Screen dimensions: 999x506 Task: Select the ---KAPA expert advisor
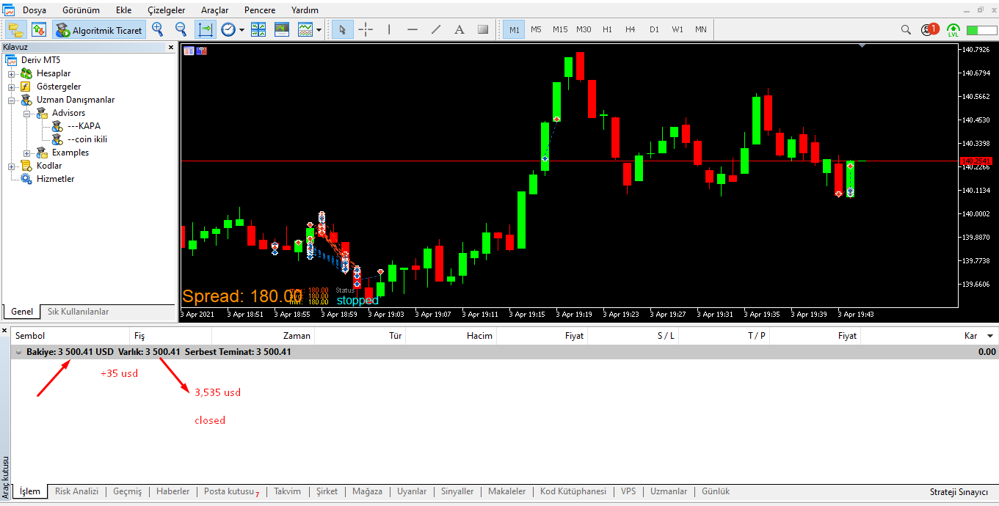point(84,126)
